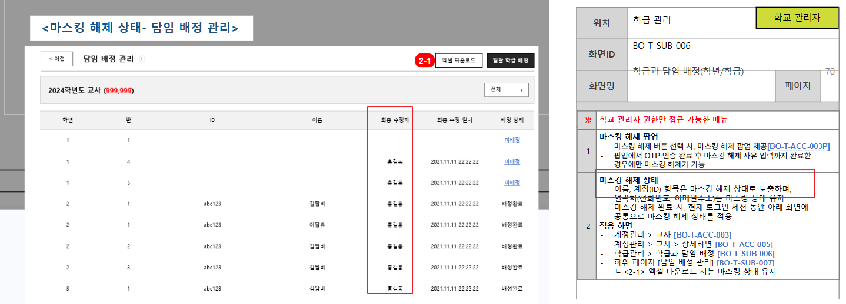Click the red 2-1 annotation badge
Viewport: 846px width, 304px height.
click(424, 60)
